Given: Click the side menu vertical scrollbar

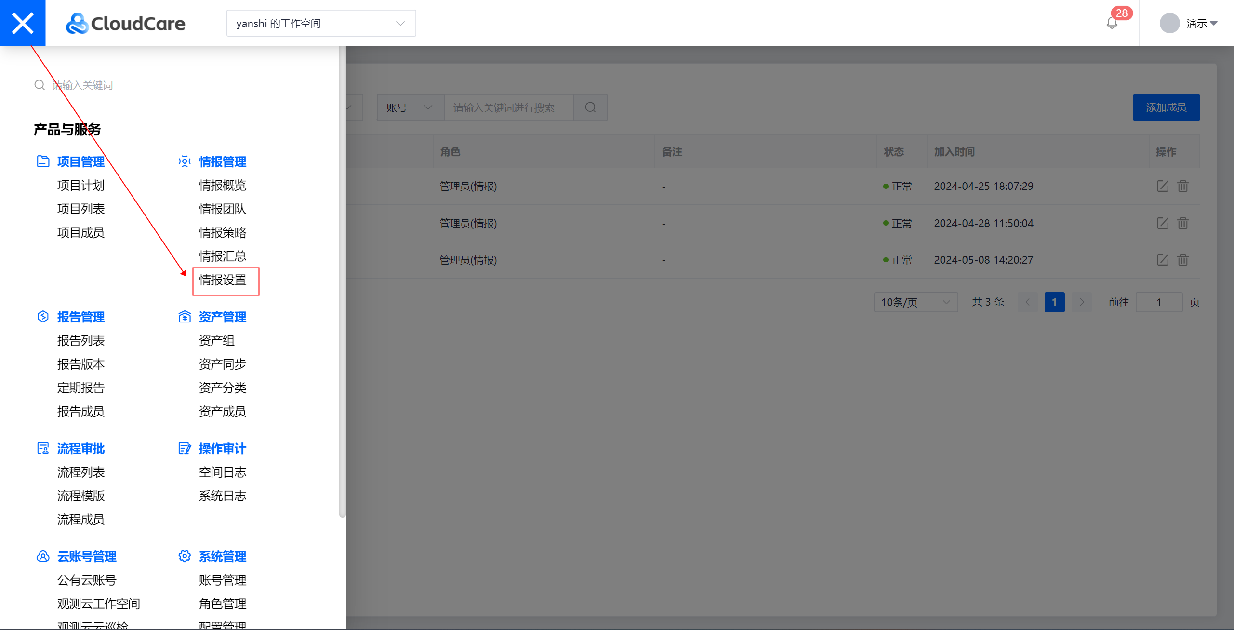Looking at the screenshot, I should tap(342, 282).
